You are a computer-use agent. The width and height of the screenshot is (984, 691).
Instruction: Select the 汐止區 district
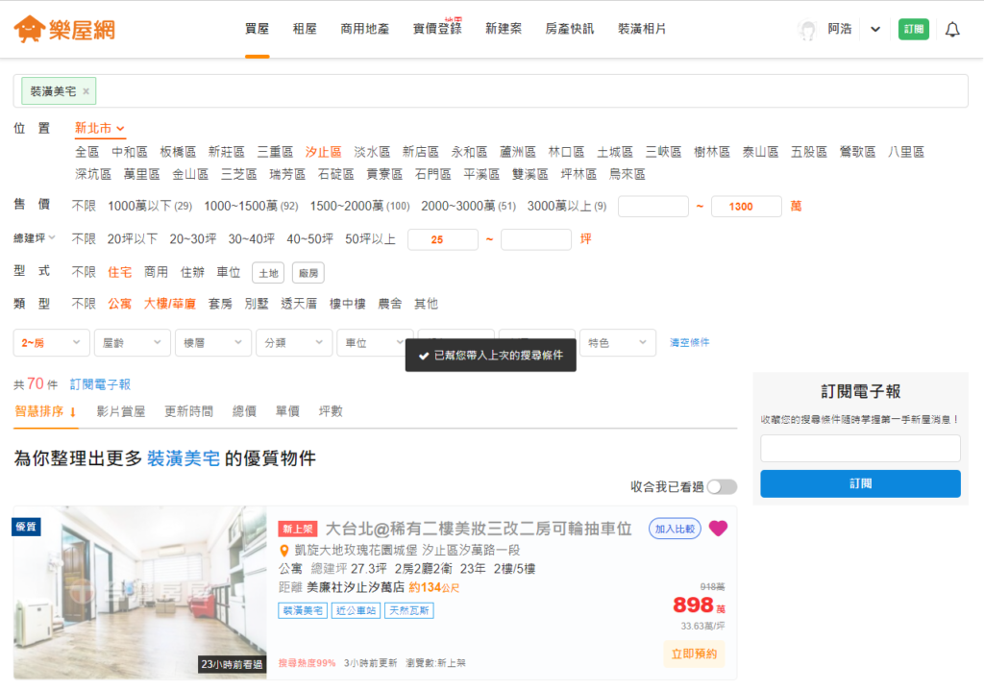(x=323, y=153)
